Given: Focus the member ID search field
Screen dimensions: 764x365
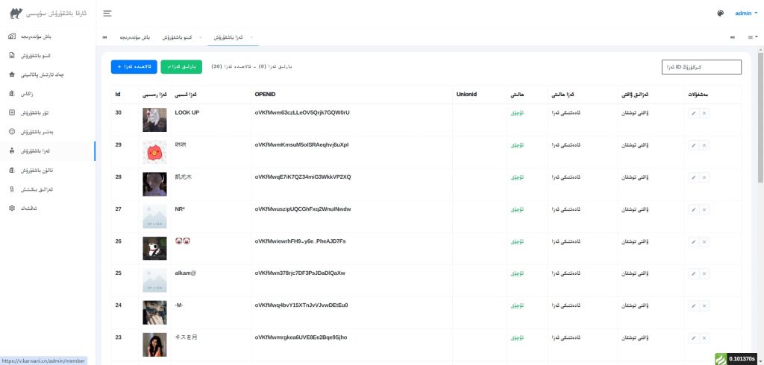Looking at the screenshot, I should (701, 67).
